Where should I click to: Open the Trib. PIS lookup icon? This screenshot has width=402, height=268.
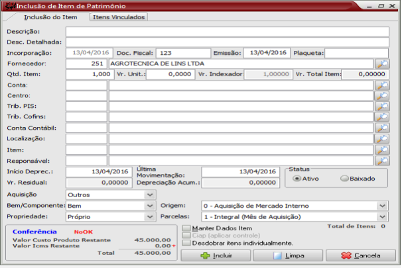(382, 106)
